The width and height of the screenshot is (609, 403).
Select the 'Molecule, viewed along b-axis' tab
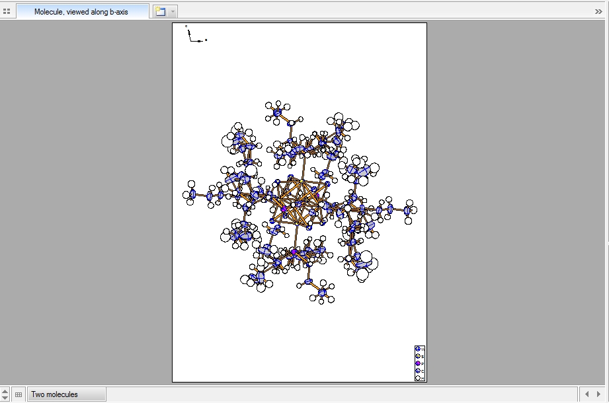pyautogui.click(x=81, y=11)
